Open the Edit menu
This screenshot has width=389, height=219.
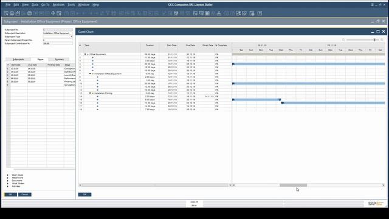(16, 5)
